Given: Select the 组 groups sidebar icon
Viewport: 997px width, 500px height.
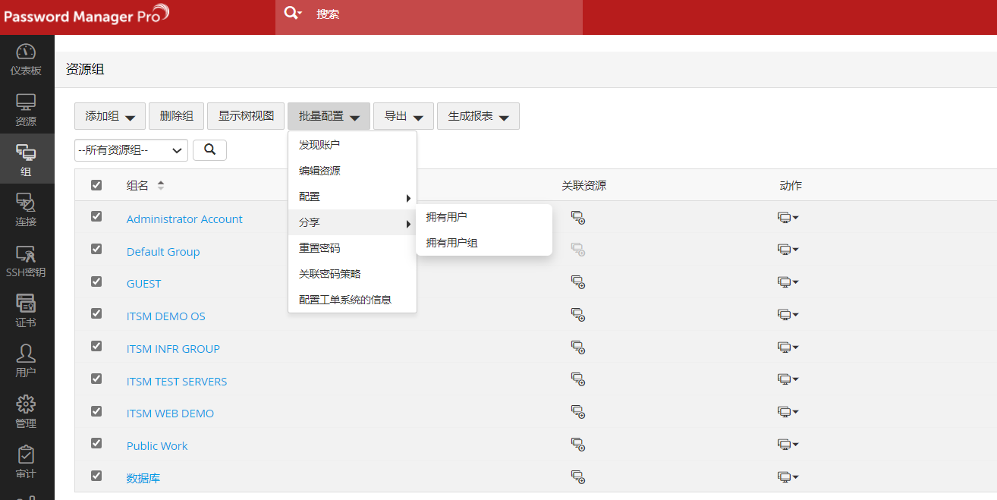Looking at the screenshot, I should coord(26,159).
